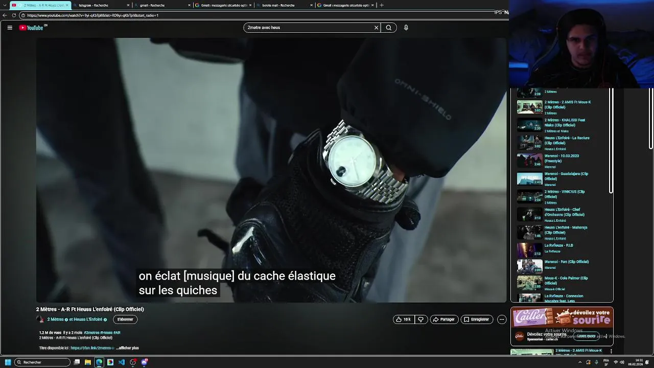
Task: Click the Learn more ad button
Action: 587,336
